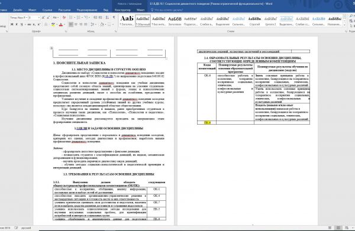Apply bulleted list
The image size is (355, 231).
pos(70,17)
